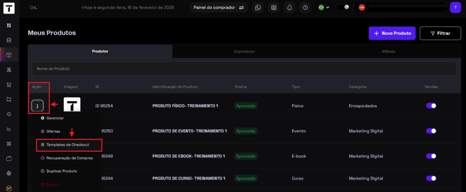Open the store icon in sidebar
This screenshot has height=192, width=466.
coord(9,40)
